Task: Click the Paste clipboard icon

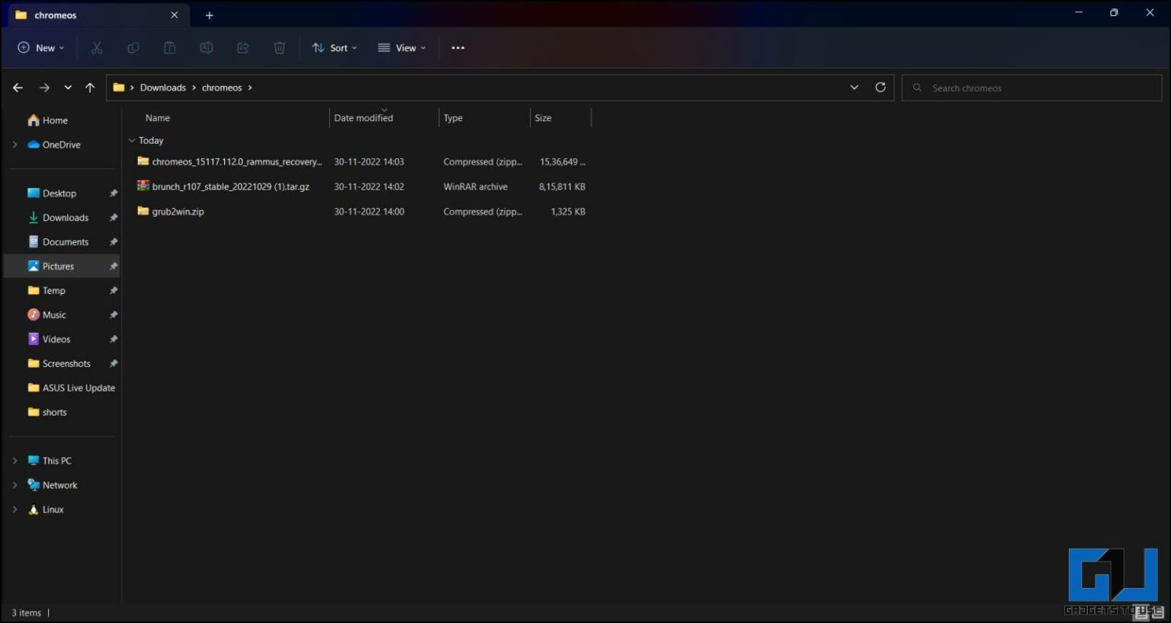Action: [x=170, y=48]
